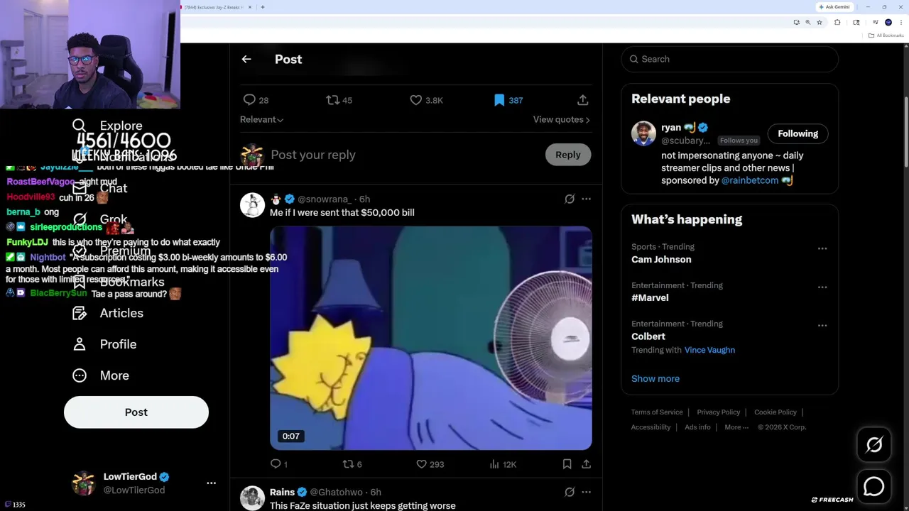
Task: Open Rains profile avatar
Action: coord(252,498)
